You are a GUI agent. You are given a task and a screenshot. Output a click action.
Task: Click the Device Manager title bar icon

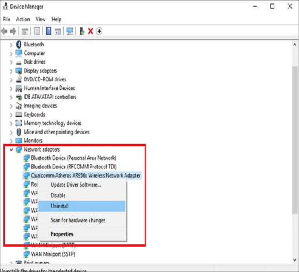(x=5, y=6)
